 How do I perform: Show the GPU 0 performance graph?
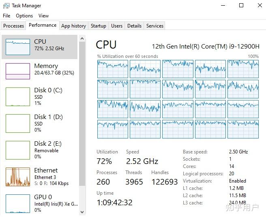click(18, 204)
